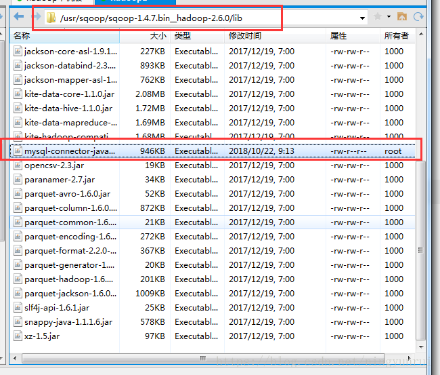The image size is (440, 375).
Task: Click the -rw-r--r-- attribute cell
Action: 349,151
